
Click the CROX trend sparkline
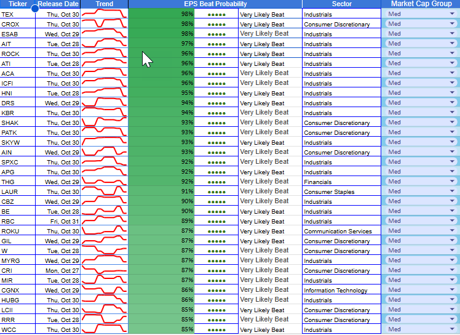pos(105,23)
